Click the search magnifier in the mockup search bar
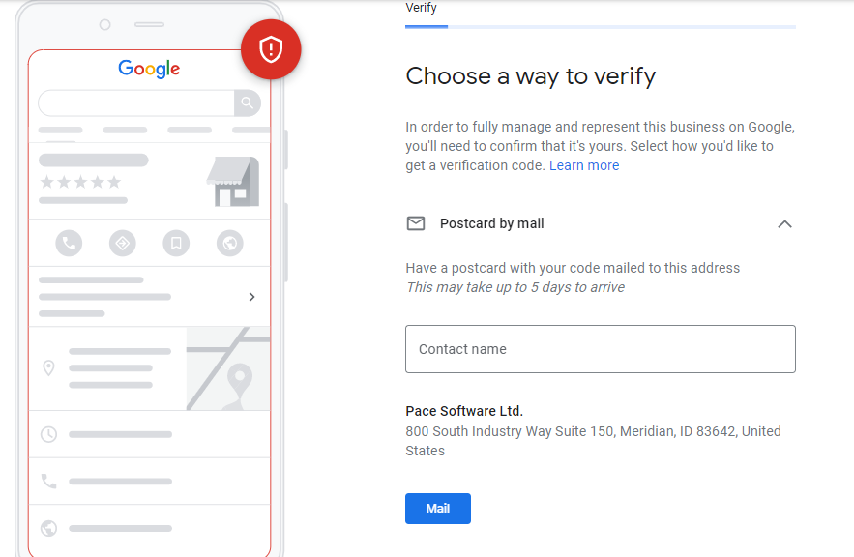This screenshot has width=854, height=557. (x=249, y=103)
